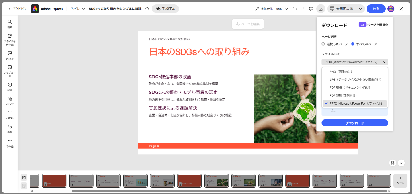The height and width of the screenshot is (194, 412).
Task: Select the すべてのページ radio button
Action: pos(353,44)
